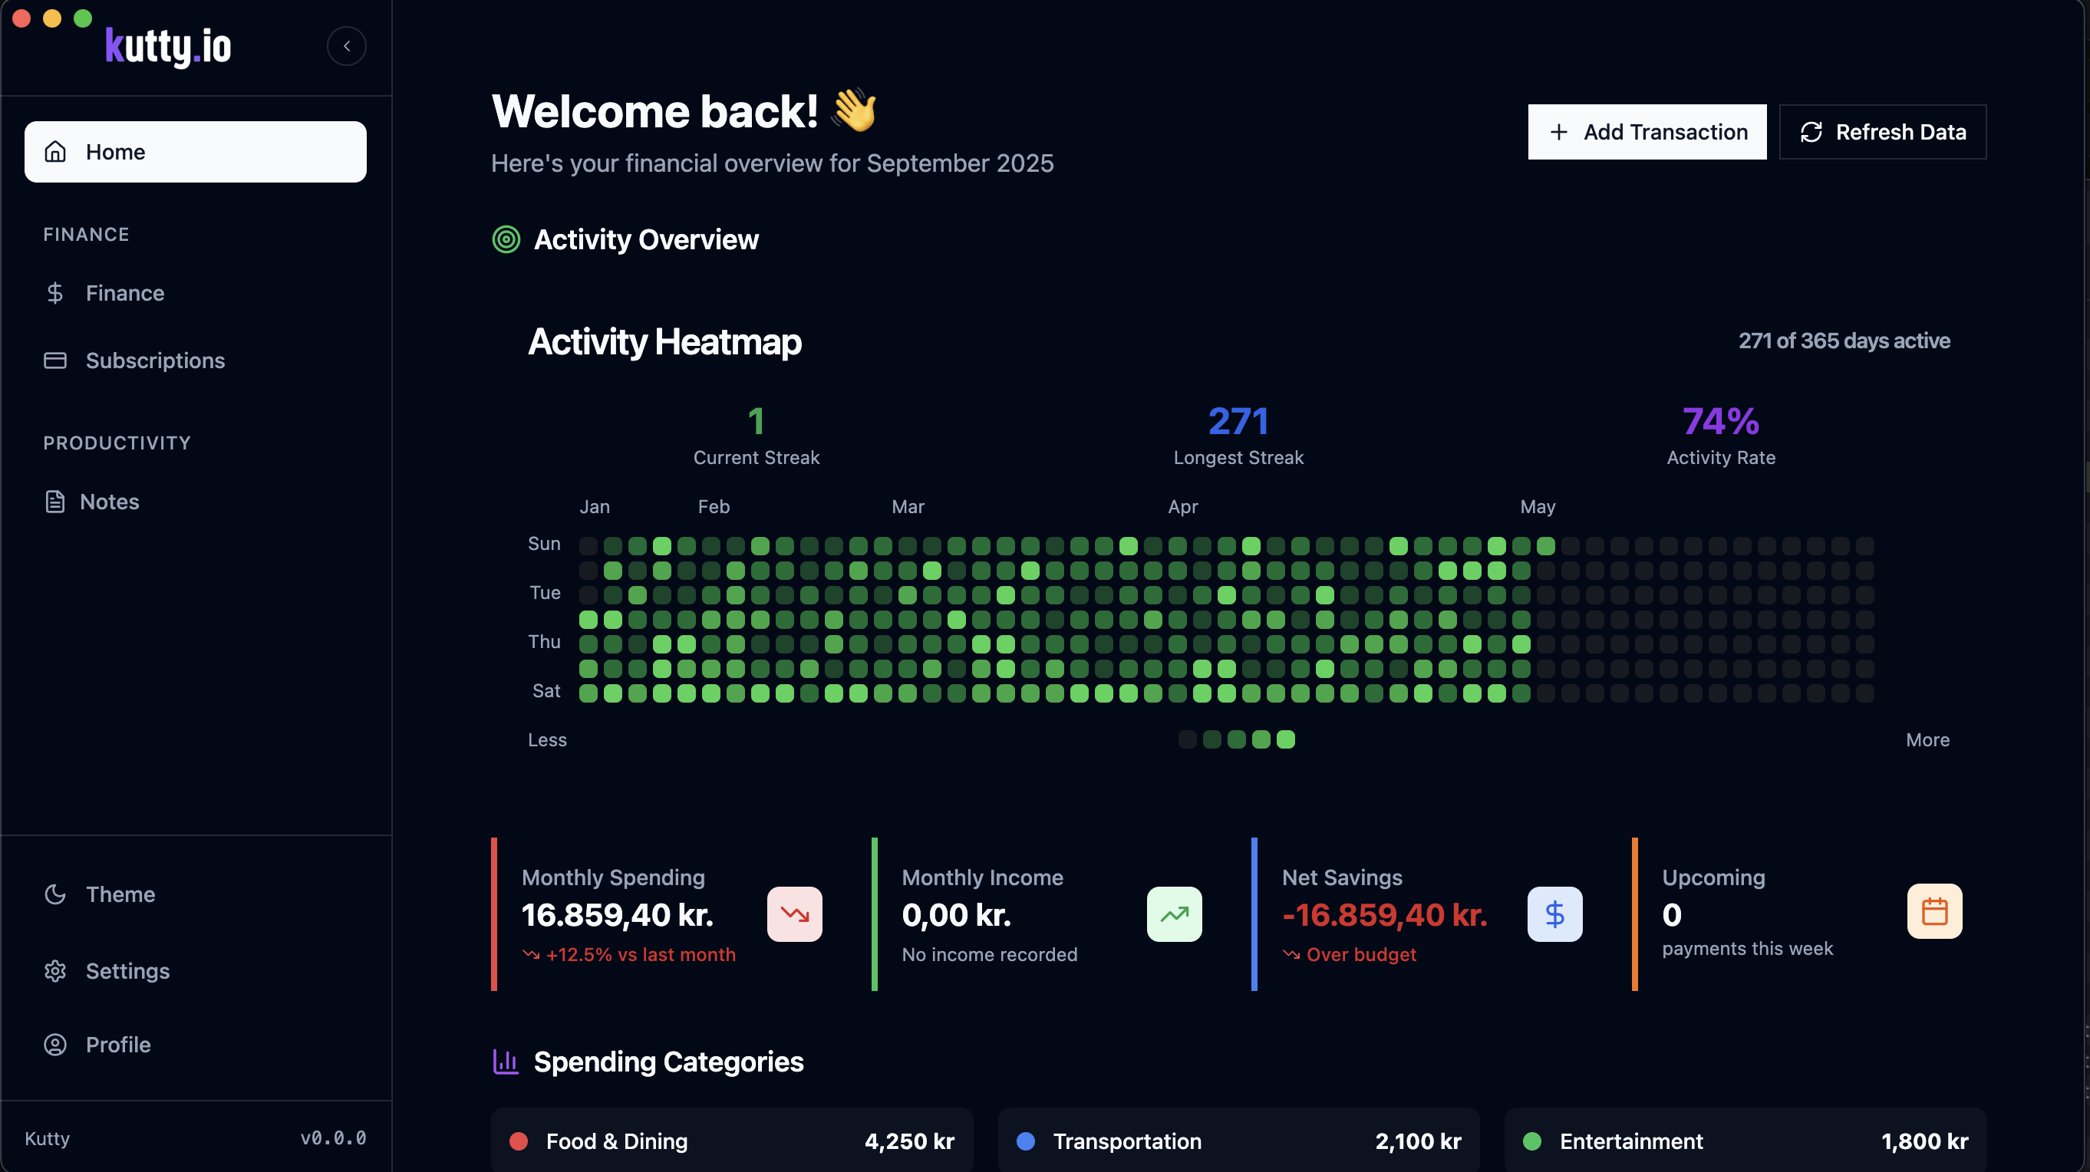Open Settings from the sidebar
The width and height of the screenshot is (2090, 1172).
pyautogui.click(x=127, y=971)
